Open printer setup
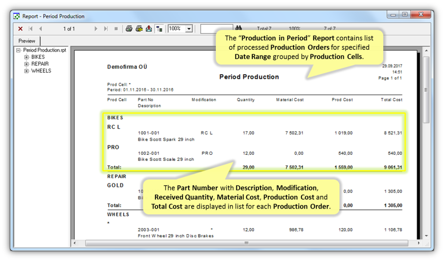The height and width of the screenshot is (261, 444). pos(139,29)
